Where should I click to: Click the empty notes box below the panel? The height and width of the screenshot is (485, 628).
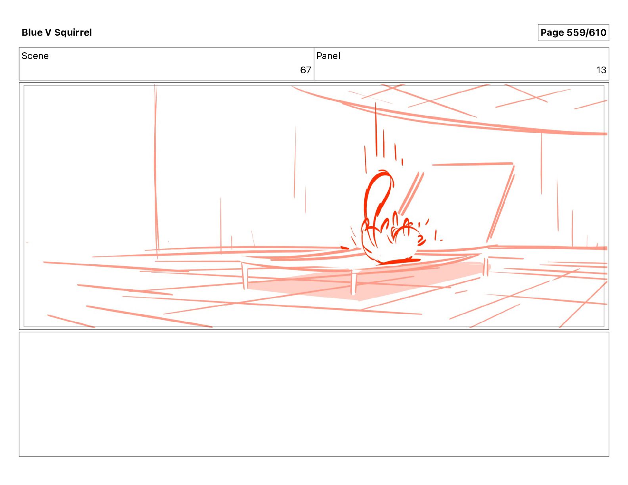click(314, 394)
